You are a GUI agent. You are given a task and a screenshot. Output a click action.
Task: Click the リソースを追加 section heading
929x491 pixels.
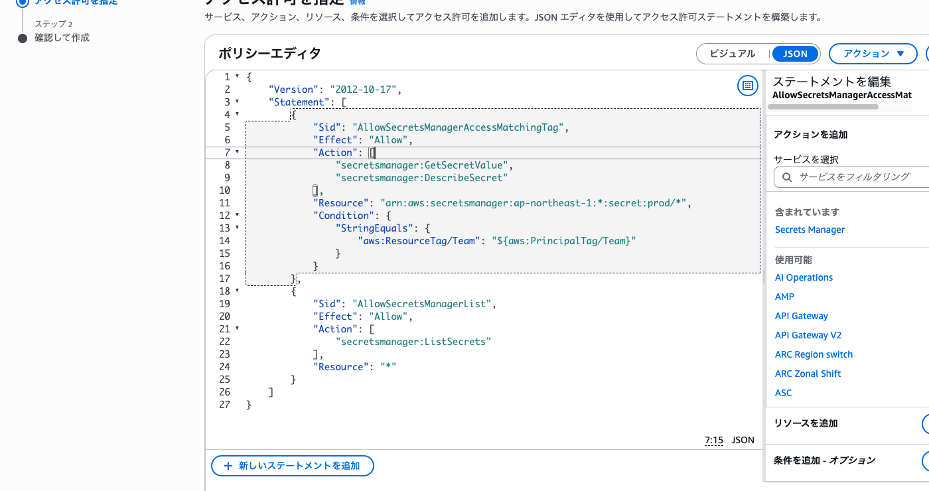pyautogui.click(x=806, y=423)
